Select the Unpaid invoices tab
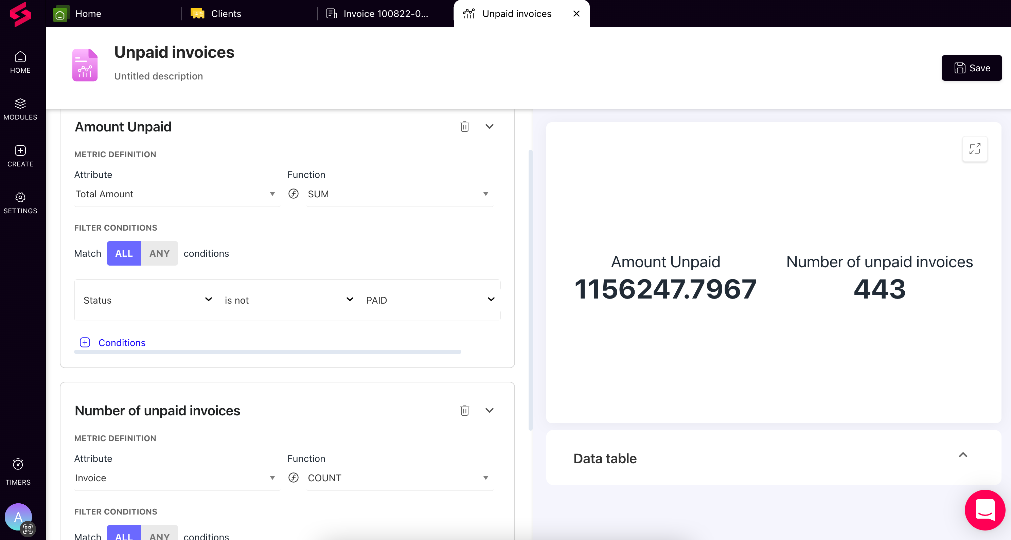 pyautogui.click(x=516, y=14)
